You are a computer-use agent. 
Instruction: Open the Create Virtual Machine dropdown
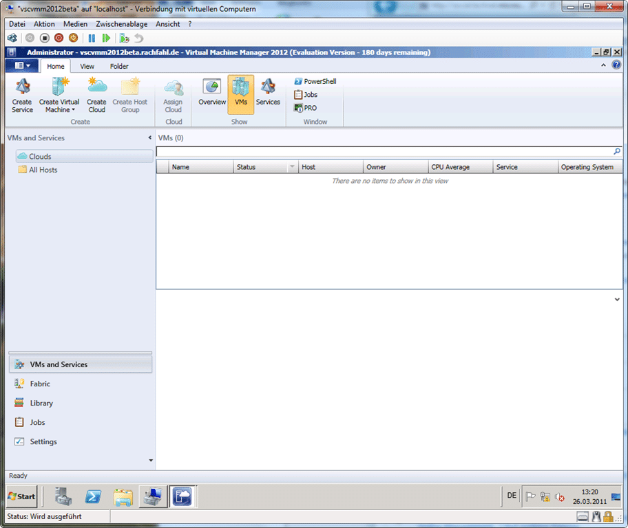click(59, 96)
